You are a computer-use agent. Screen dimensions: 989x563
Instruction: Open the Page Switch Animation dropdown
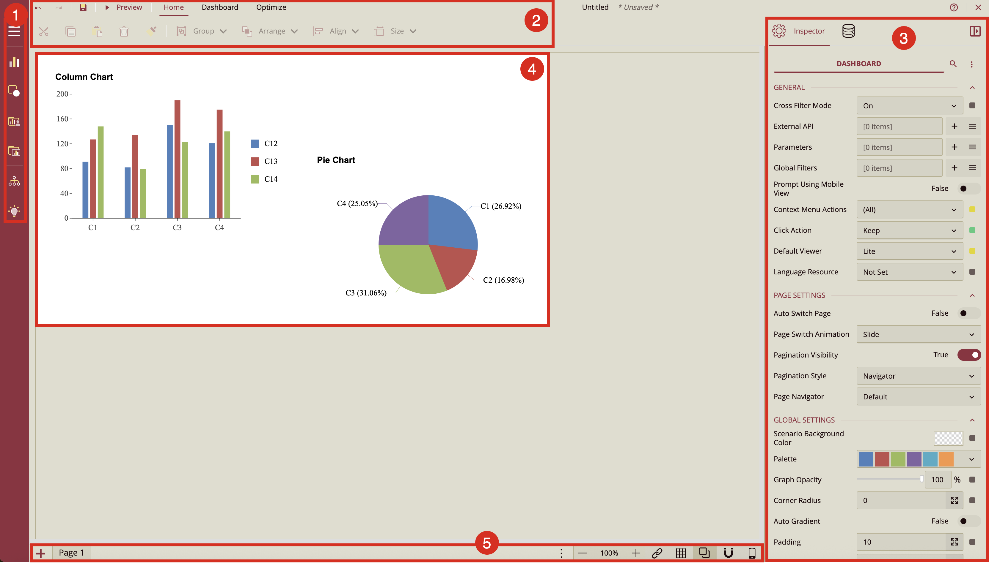click(918, 334)
